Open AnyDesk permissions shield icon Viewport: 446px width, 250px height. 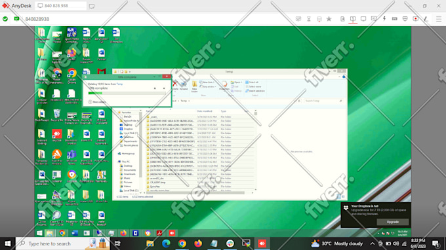coord(405,19)
